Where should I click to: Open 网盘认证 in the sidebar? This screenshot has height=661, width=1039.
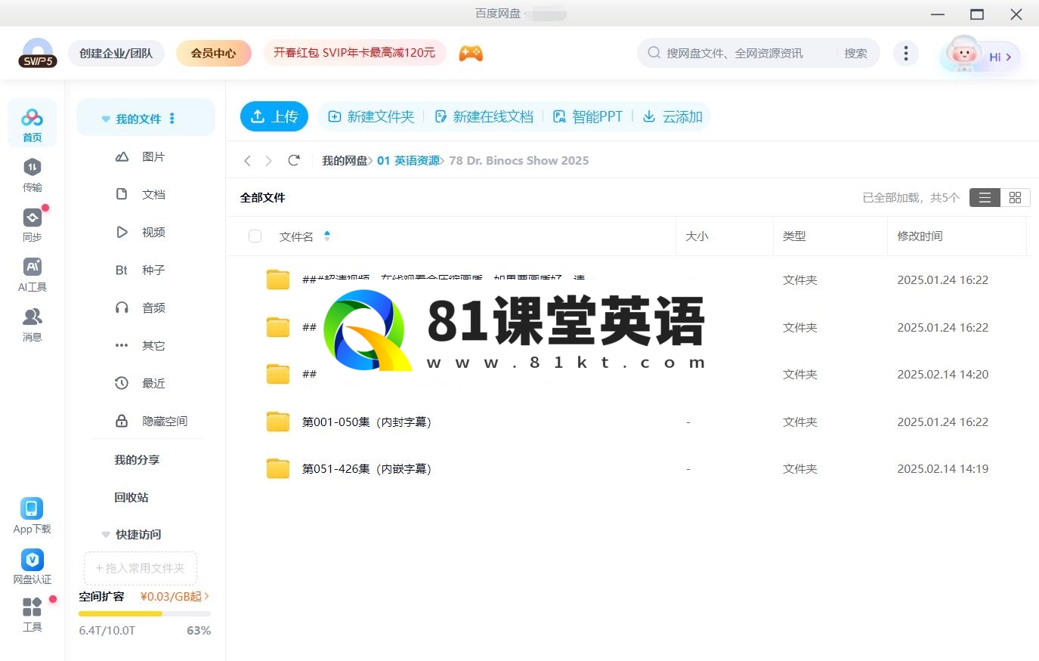click(32, 567)
